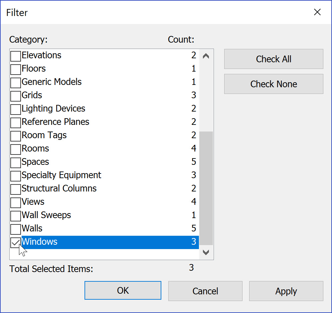Screen dimensions: 332x313
Task: Enable the Floors filter checkbox
Action: pos(15,69)
